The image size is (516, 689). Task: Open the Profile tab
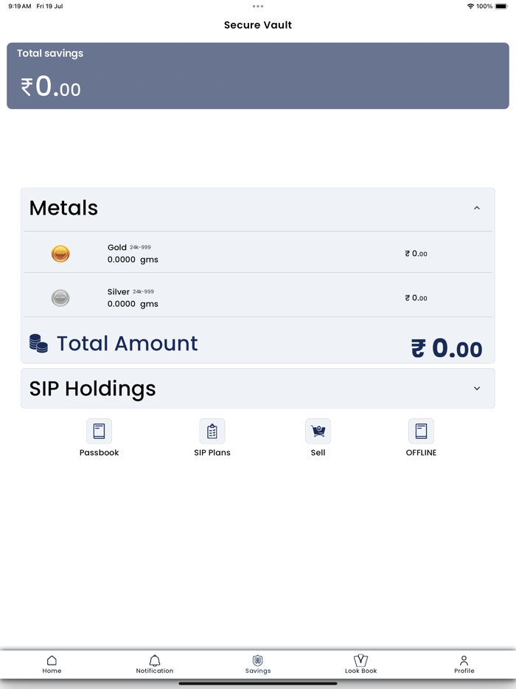(464, 664)
